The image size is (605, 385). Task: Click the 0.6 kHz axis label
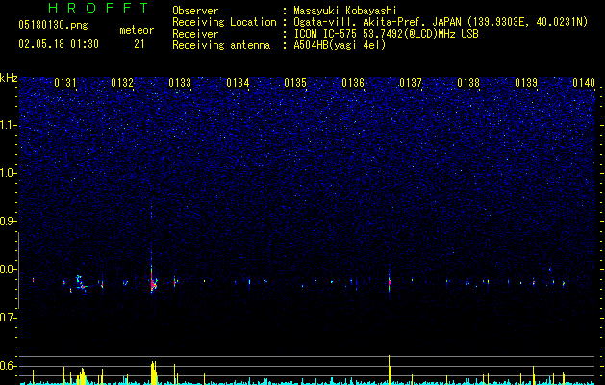(x=8, y=366)
